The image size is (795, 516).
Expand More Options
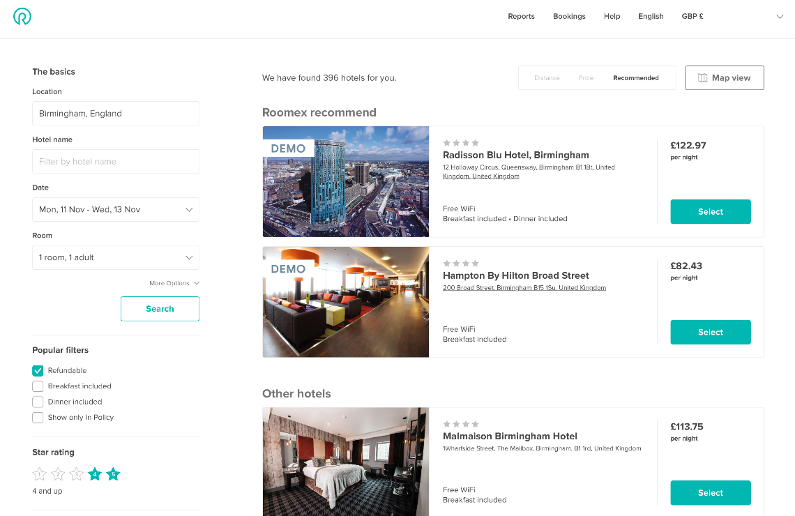(x=174, y=283)
